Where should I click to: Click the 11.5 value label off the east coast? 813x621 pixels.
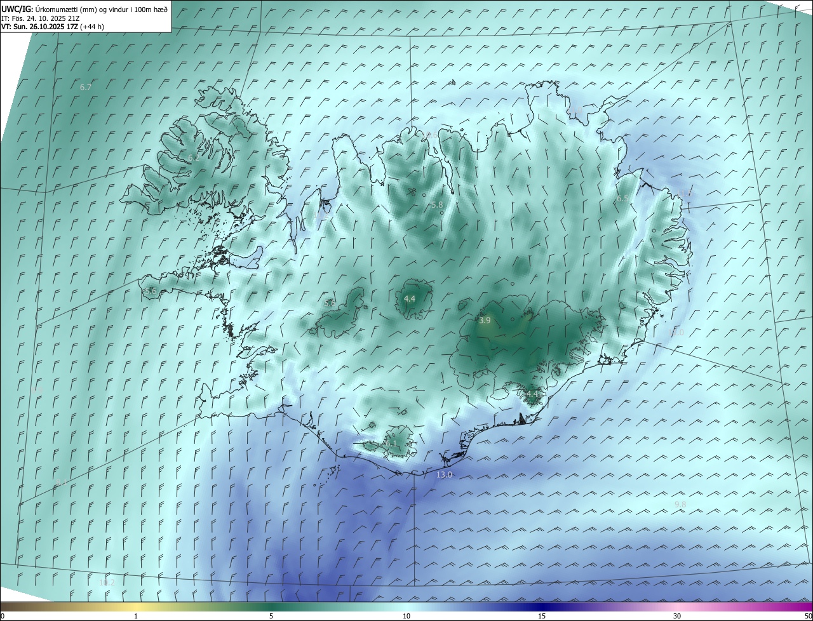(x=685, y=193)
